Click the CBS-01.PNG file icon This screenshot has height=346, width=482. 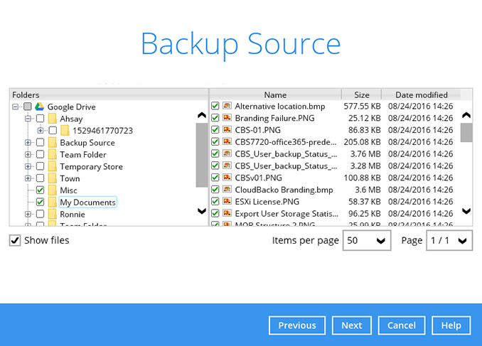point(227,130)
